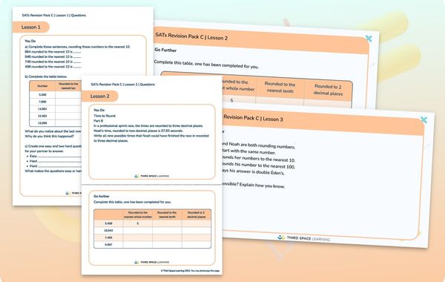Click the line '748 rounded to the nearest 10 is'

click(x=53, y=62)
